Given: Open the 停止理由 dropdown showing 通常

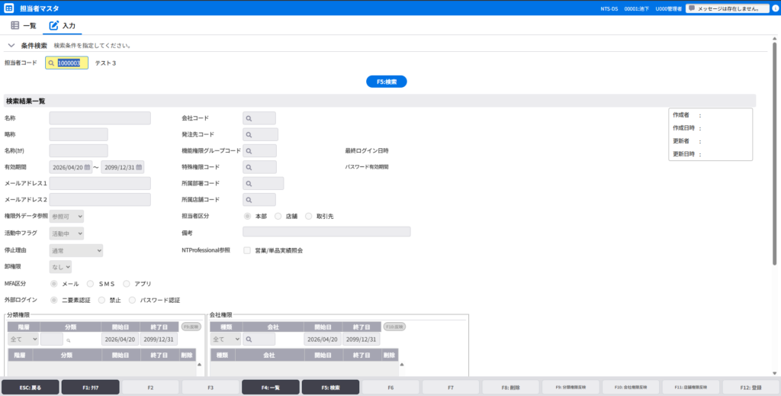Looking at the screenshot, I should point(76,250).
